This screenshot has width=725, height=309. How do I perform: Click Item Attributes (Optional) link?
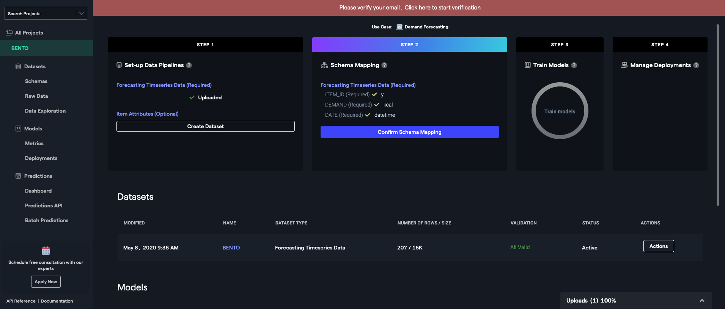tap(147, 114)
